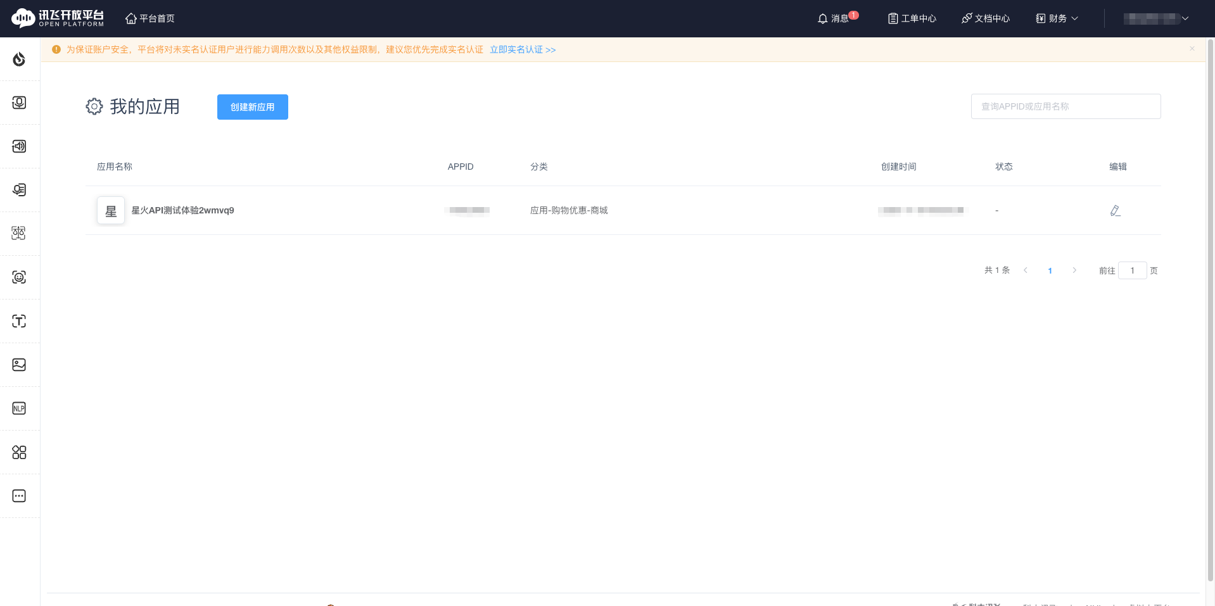
Task: Open 消息 notifications bell
Action: tap(835, 18)
